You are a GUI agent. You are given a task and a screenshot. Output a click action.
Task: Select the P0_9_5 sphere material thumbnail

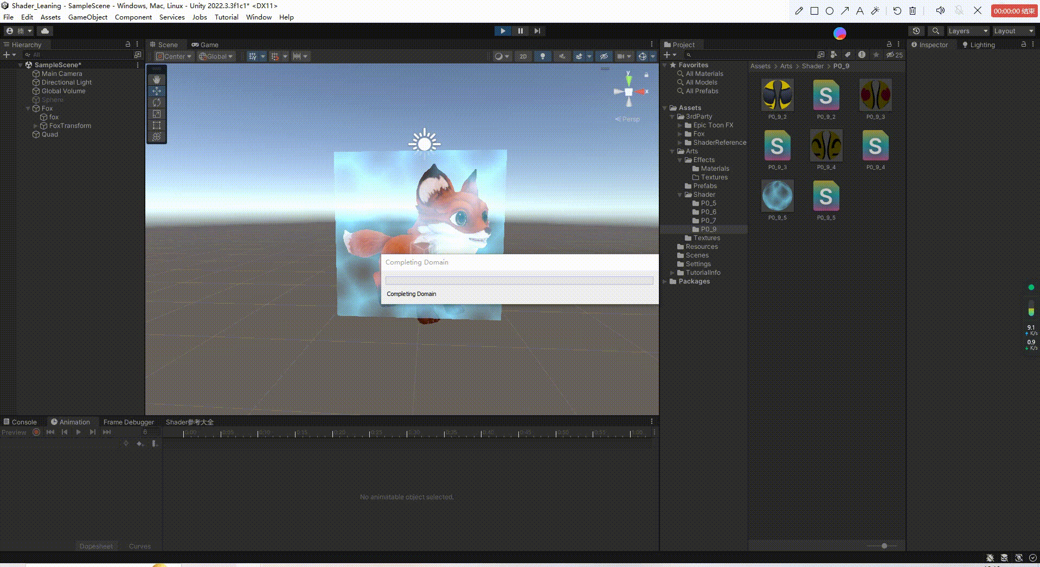pyautogui.click(x=777, y=196)
